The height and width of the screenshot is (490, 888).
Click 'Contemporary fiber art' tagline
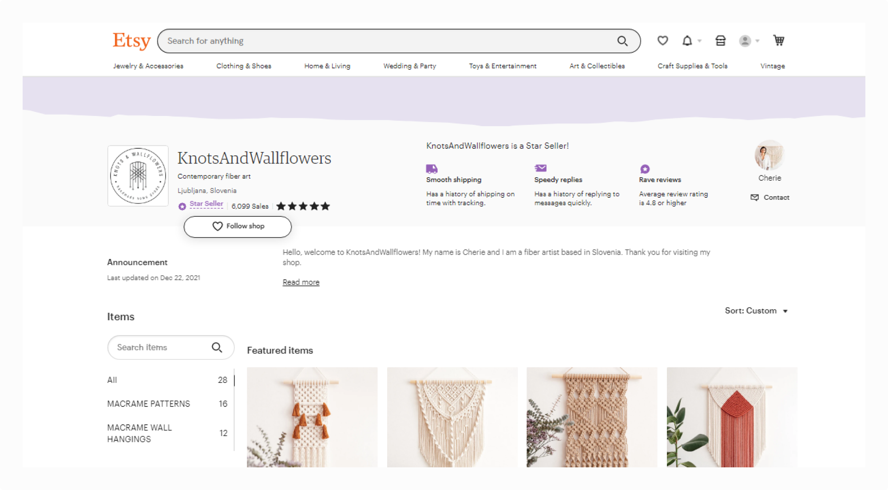click(x=214, y=176)
